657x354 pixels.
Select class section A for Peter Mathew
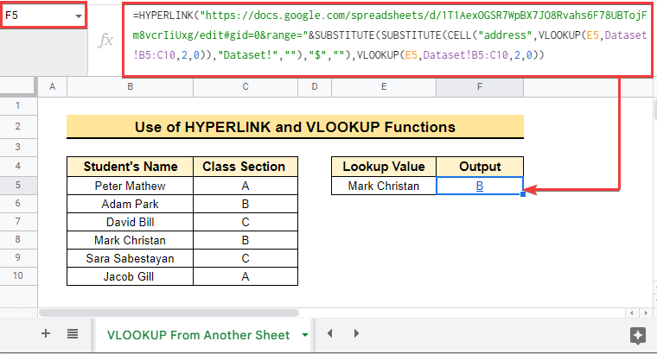(246, 186)
